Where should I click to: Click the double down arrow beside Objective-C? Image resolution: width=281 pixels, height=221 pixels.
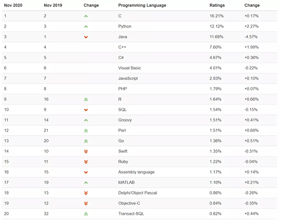coord(86,203)
